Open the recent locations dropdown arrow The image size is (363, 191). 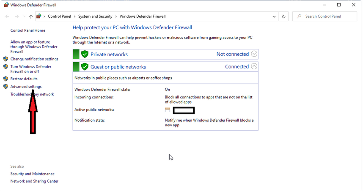pyautogui.click(x=24, y=16)
